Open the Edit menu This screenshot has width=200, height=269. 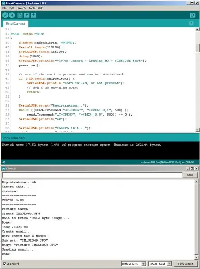click(x=12, y=8)
